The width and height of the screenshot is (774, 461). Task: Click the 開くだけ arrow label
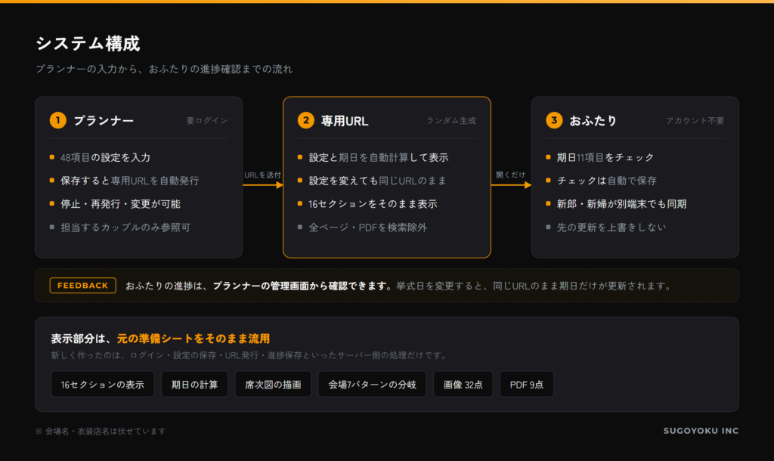(510, 175)
